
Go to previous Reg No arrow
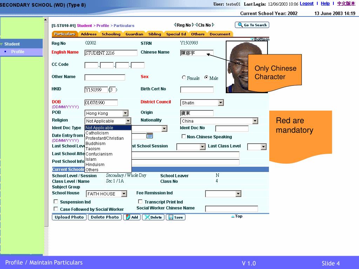point(175,25)
